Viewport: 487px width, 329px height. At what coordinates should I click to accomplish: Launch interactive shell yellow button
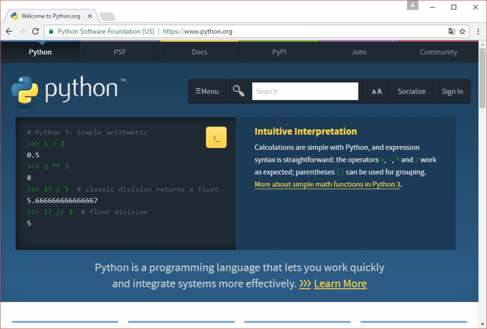pyautogui.click(x=216, y=137)
